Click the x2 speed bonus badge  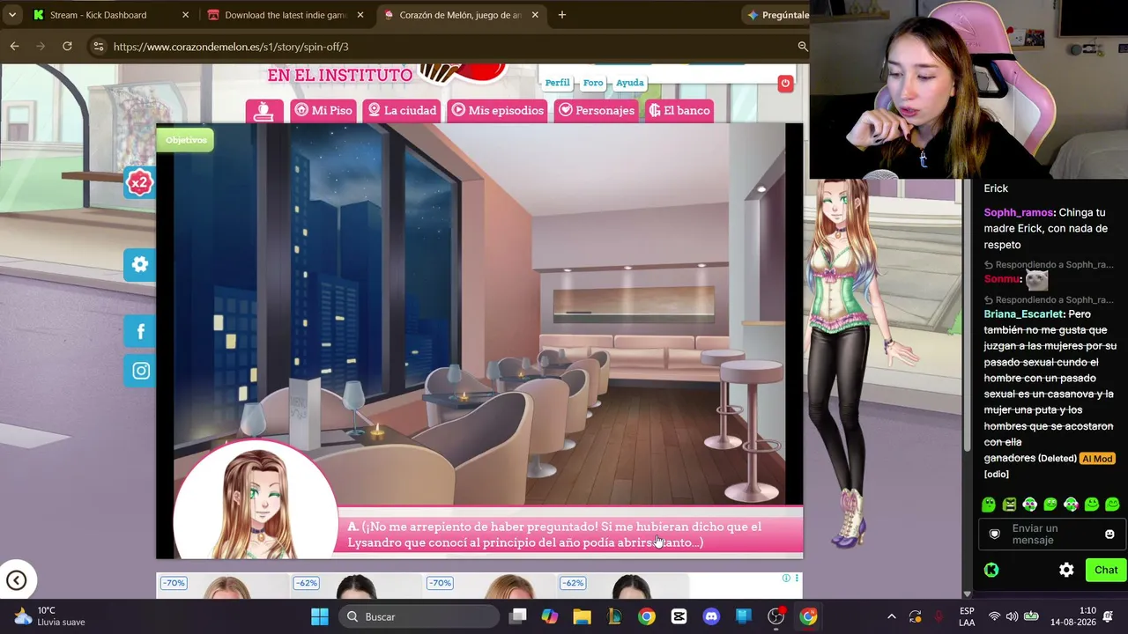click(139, 182)
